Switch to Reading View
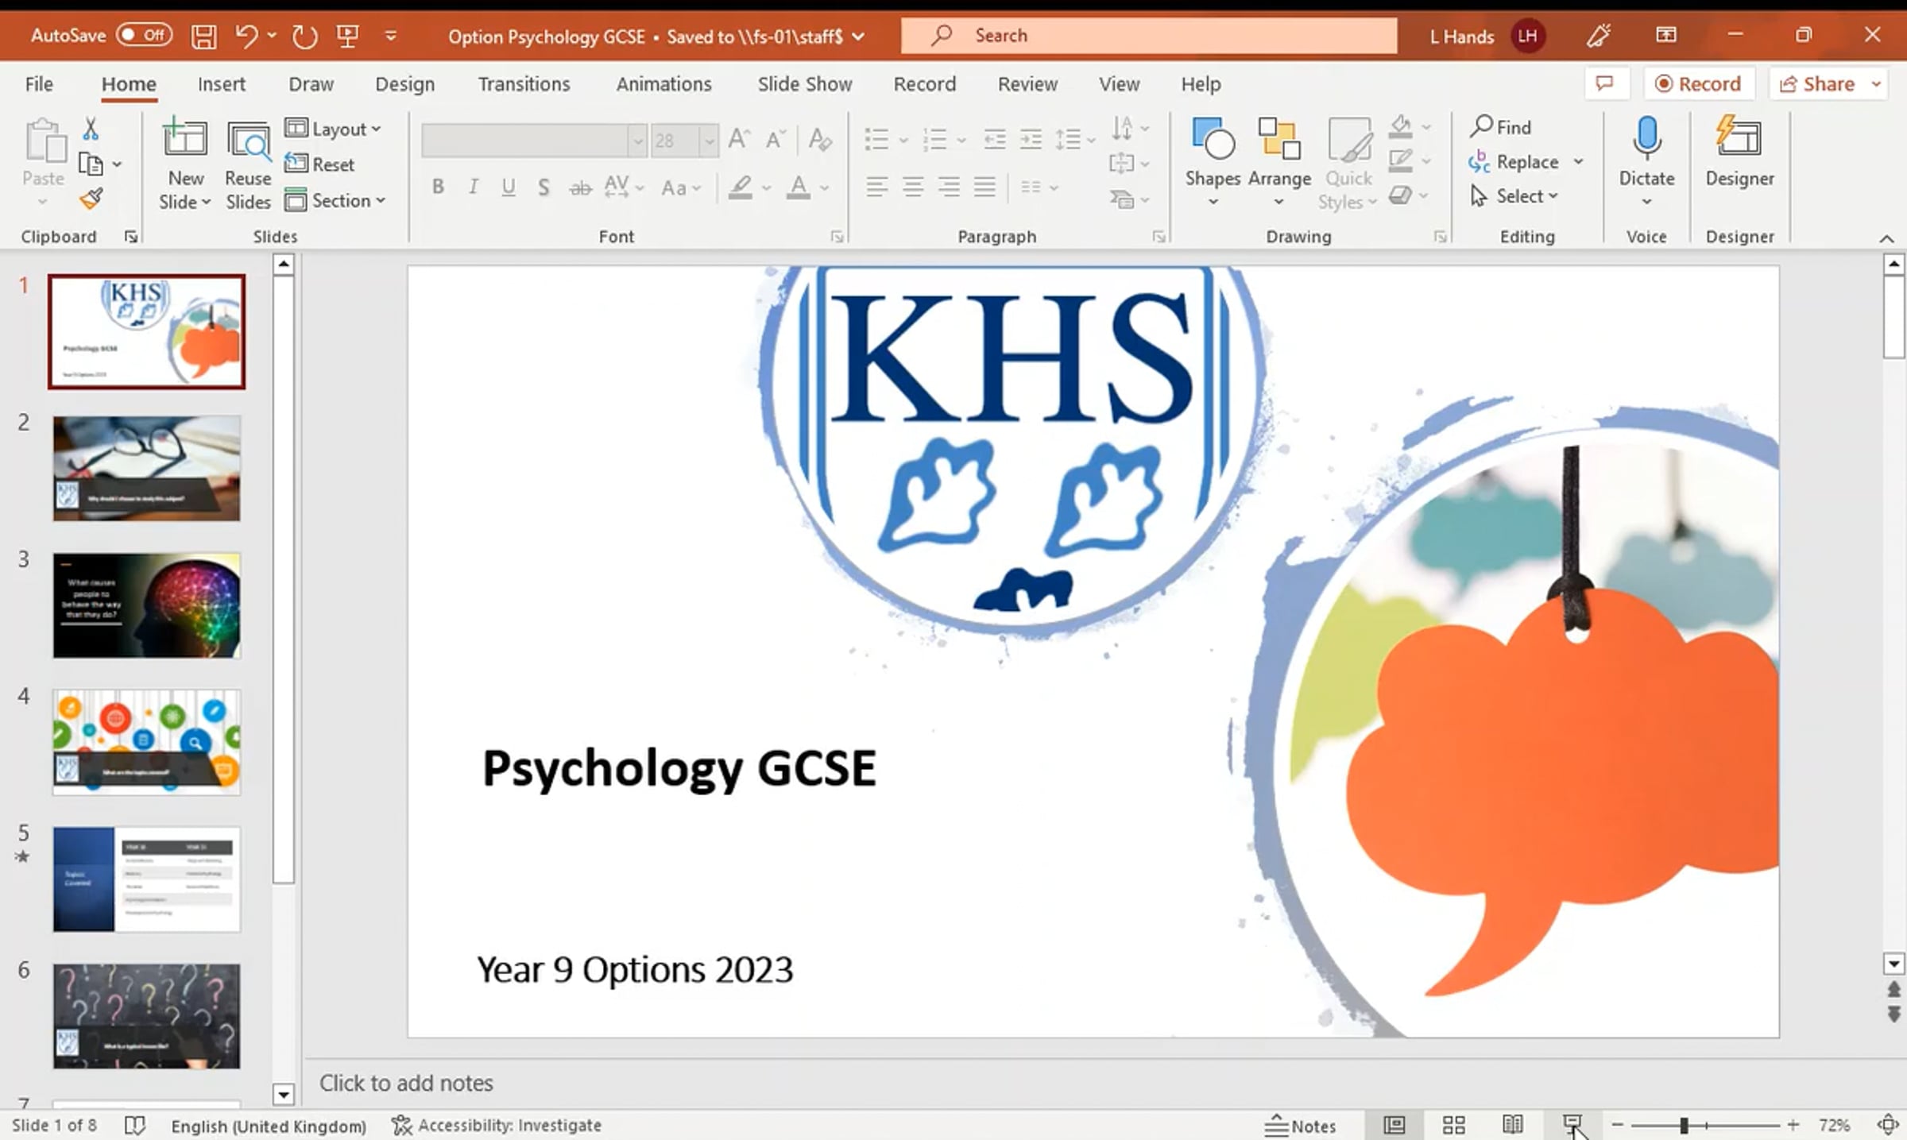 [x=1513, y=1125]
